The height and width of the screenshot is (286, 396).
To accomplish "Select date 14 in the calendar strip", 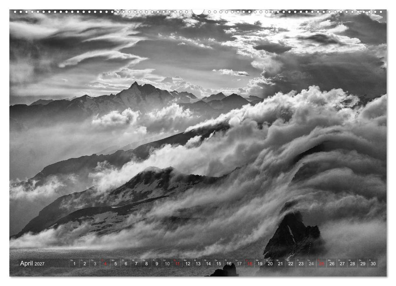I will pos(208,263).
